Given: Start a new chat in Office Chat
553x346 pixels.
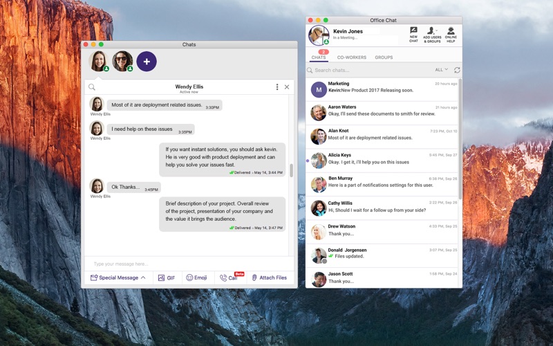Looking at the screenshot, I should coord(413,35).
